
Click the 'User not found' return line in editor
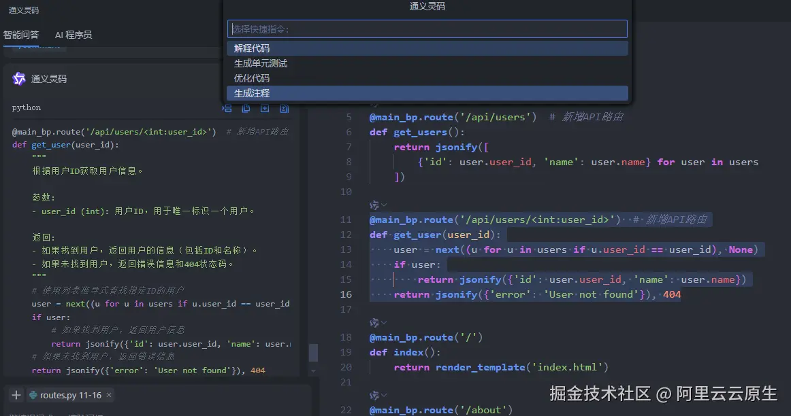tap(537, 294)
